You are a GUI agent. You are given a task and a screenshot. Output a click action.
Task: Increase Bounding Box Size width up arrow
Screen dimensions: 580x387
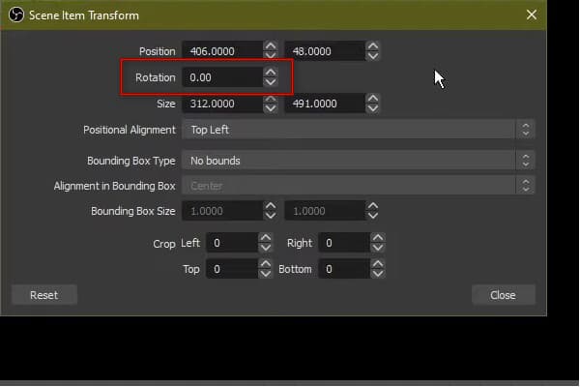(271, 206)
